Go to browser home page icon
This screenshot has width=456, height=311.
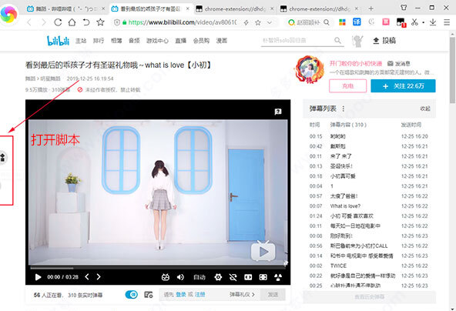pyautogui.click(x=72, y=22)
